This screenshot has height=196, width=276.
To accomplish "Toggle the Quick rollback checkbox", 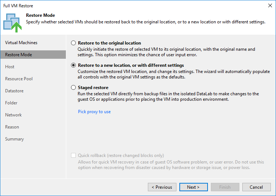I will pyautogui.click(x=74, y=155).
